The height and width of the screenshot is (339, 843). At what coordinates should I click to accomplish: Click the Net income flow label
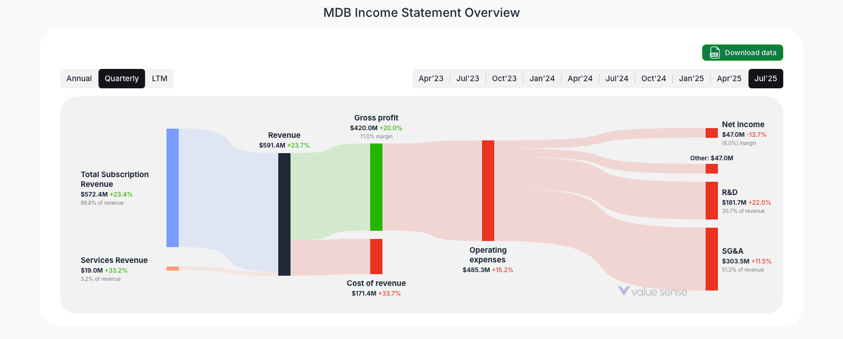pos(743,124)
